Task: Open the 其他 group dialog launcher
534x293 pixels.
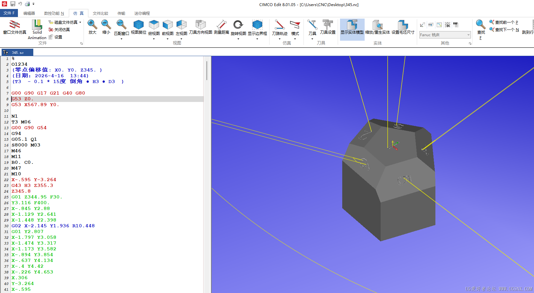Action: [470, 43]
